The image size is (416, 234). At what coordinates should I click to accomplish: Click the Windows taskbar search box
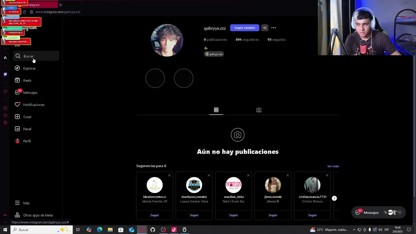42,230
